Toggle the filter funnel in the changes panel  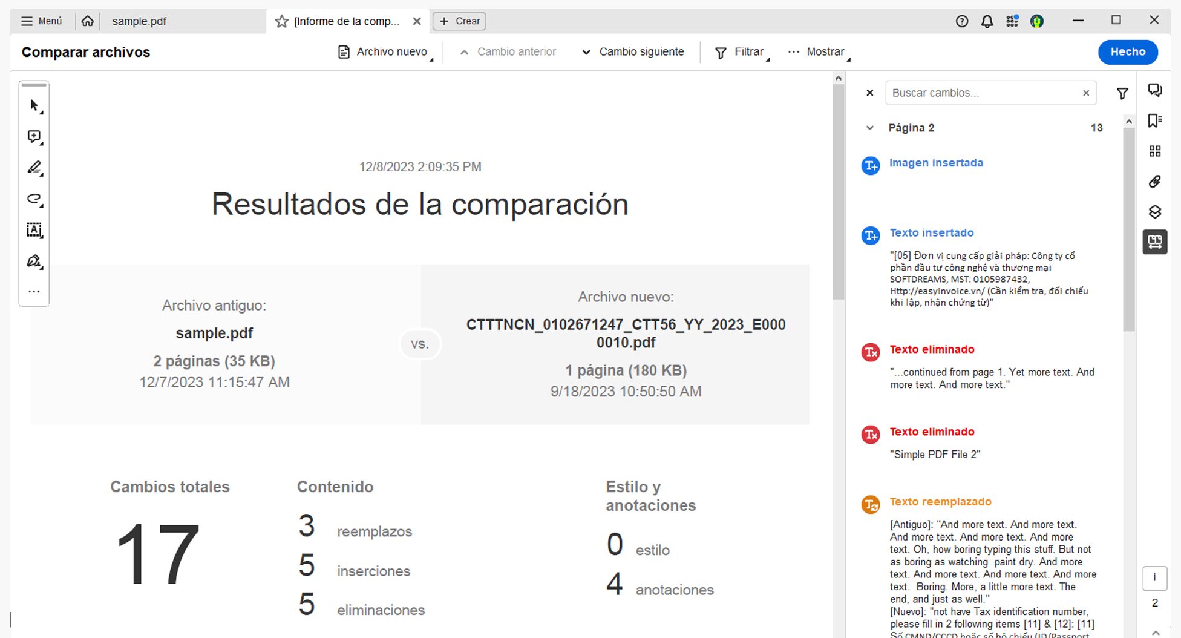(1122, 93)
